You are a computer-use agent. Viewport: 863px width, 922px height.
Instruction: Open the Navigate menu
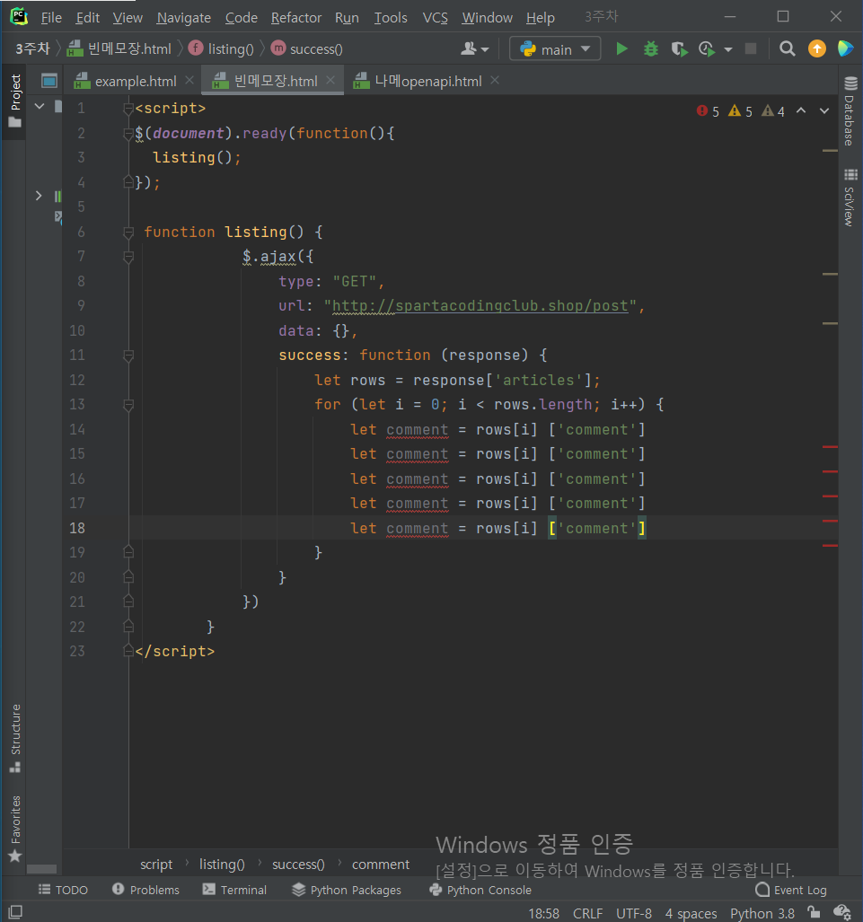[183, 18]
